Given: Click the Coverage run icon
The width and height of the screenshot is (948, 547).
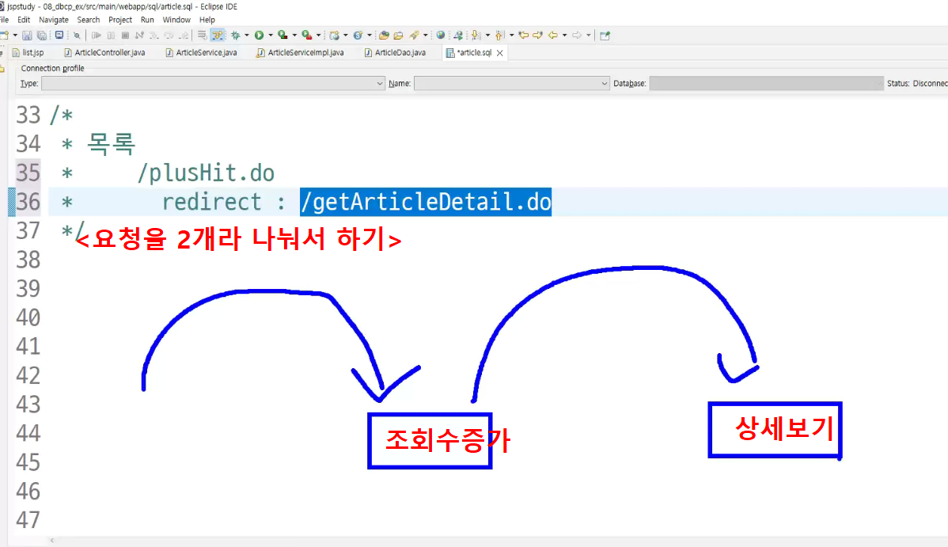Looking at the screenshot, I should (283, 35).
